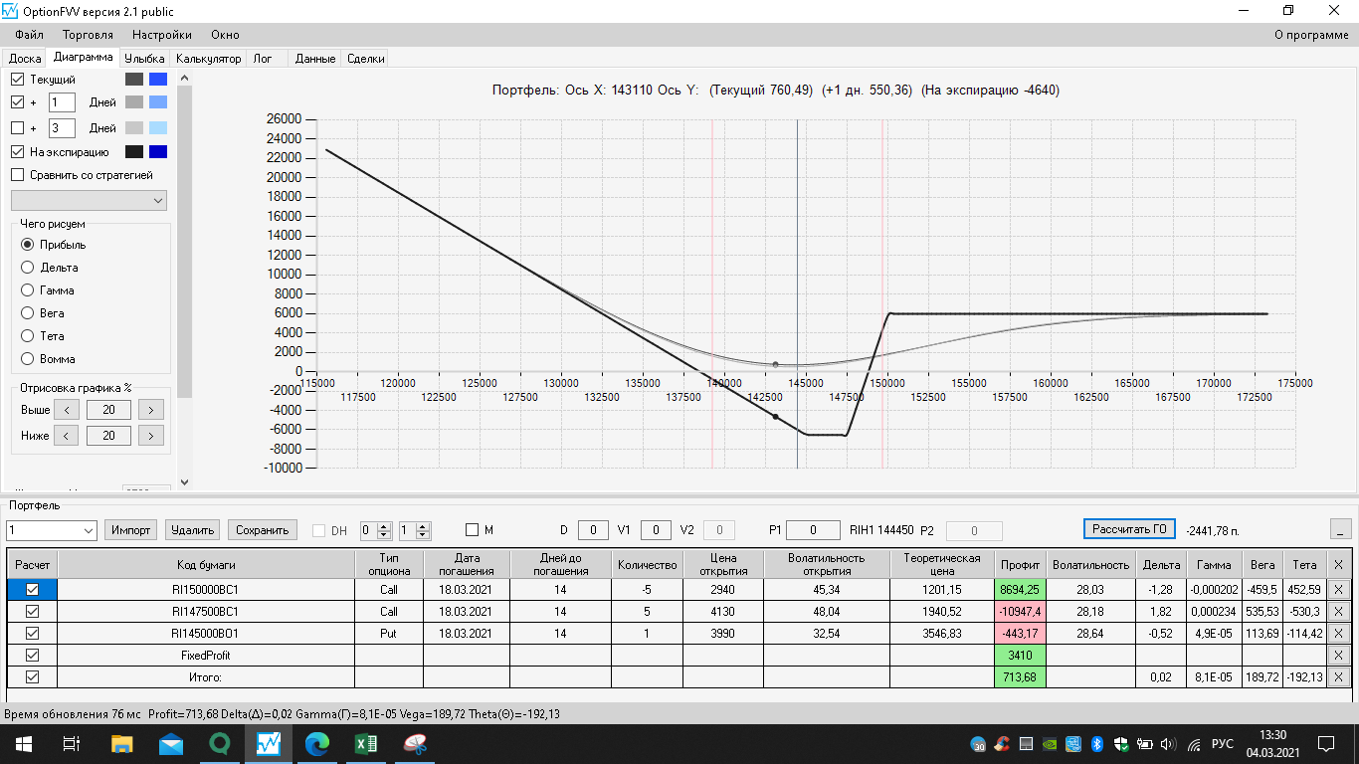Increase the Ниже chart percentage with right arrow

click(151, 435)
